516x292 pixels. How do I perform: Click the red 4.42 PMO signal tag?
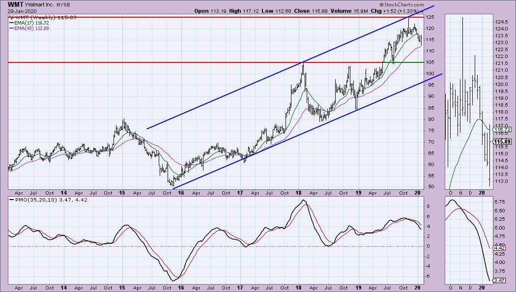point(499,248)
